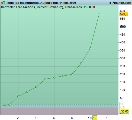Screen dimensions: 132x120
Task: Click the red 0 transactions count
Action: click(x=94, y=7)
